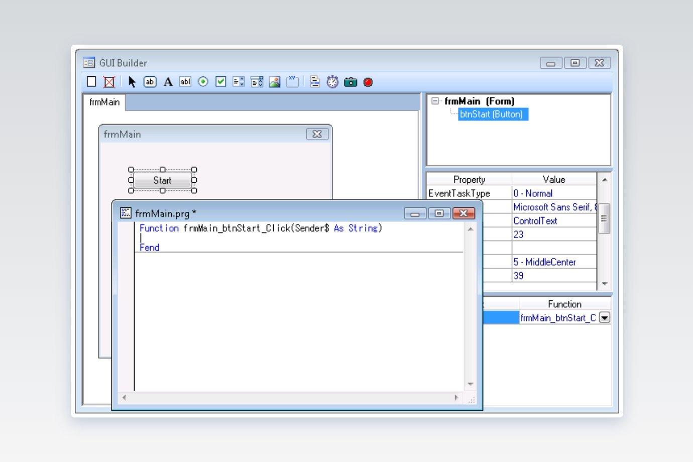This screenshot has width=693, height=462.
Task: Choose the ComboBox control tool
Action: (x=257, y=82)
